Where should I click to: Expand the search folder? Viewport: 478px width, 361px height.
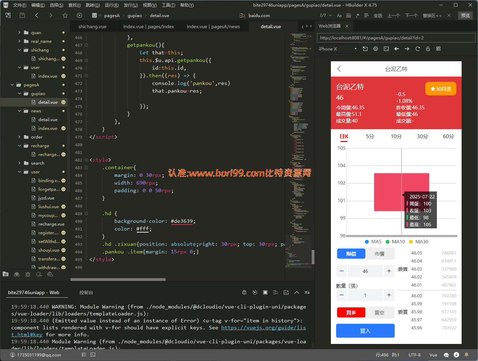(20, 163)
